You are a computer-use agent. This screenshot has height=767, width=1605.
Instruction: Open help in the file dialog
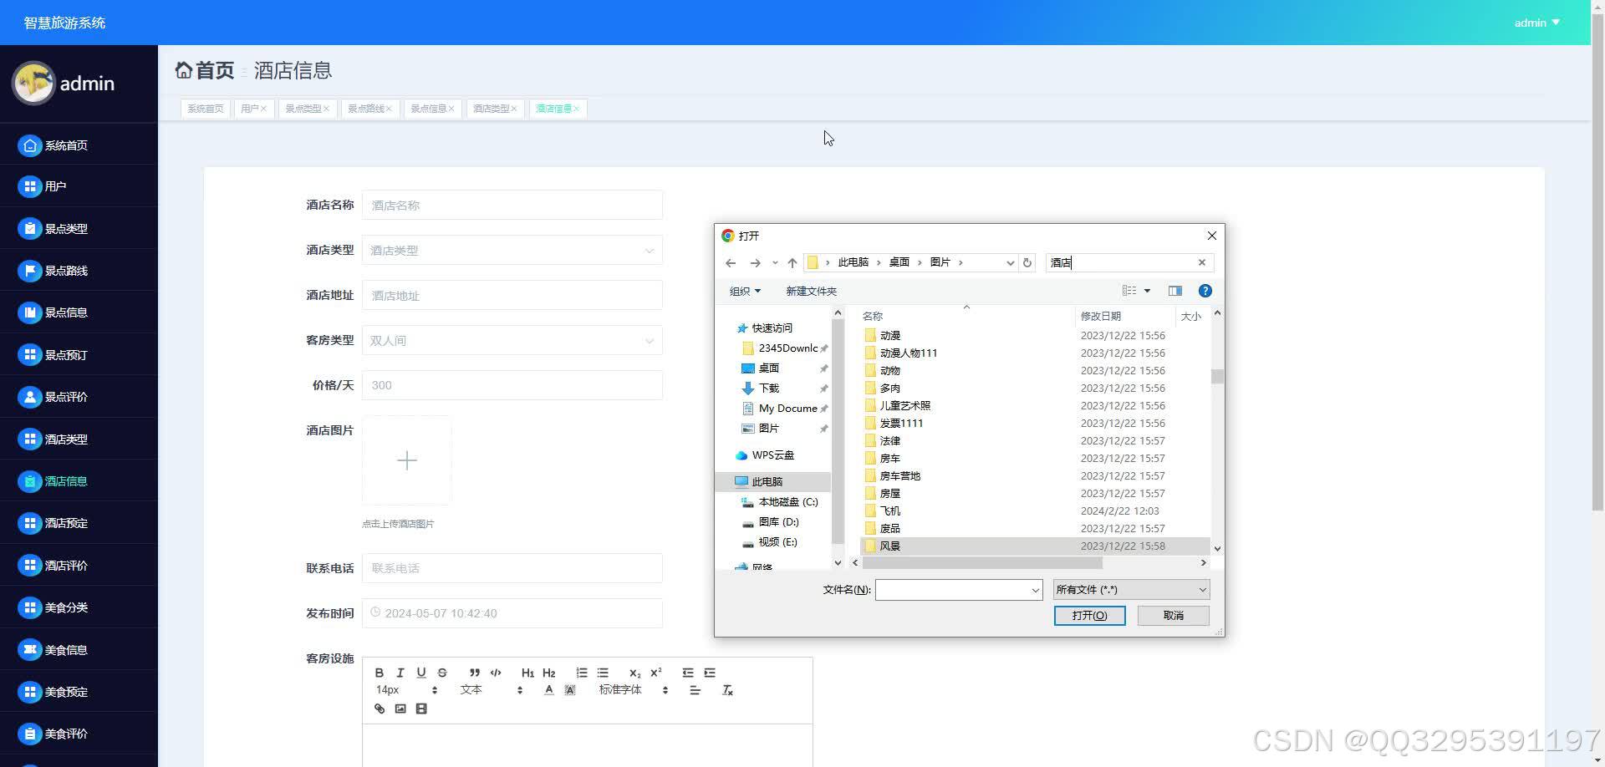click(1205, 291)
